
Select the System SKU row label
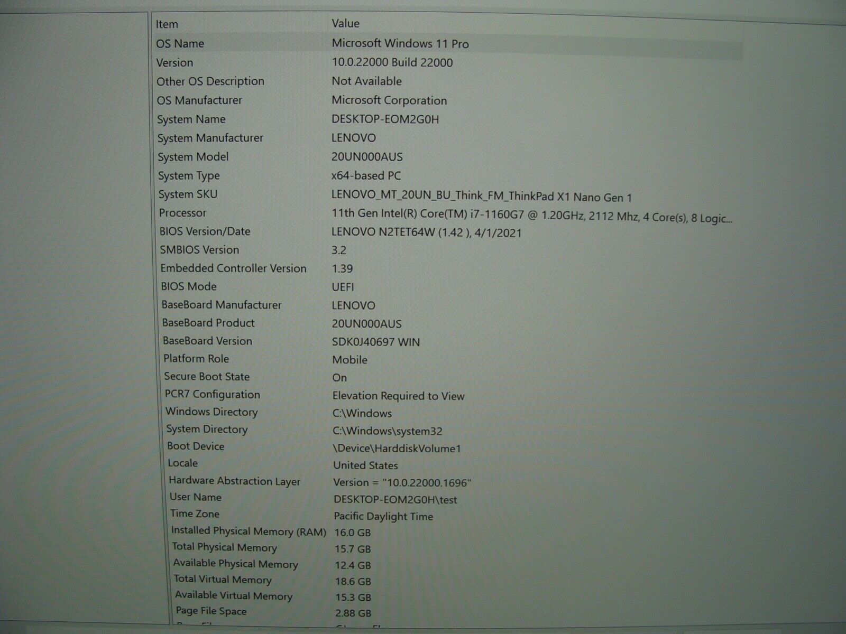(188, 194)
